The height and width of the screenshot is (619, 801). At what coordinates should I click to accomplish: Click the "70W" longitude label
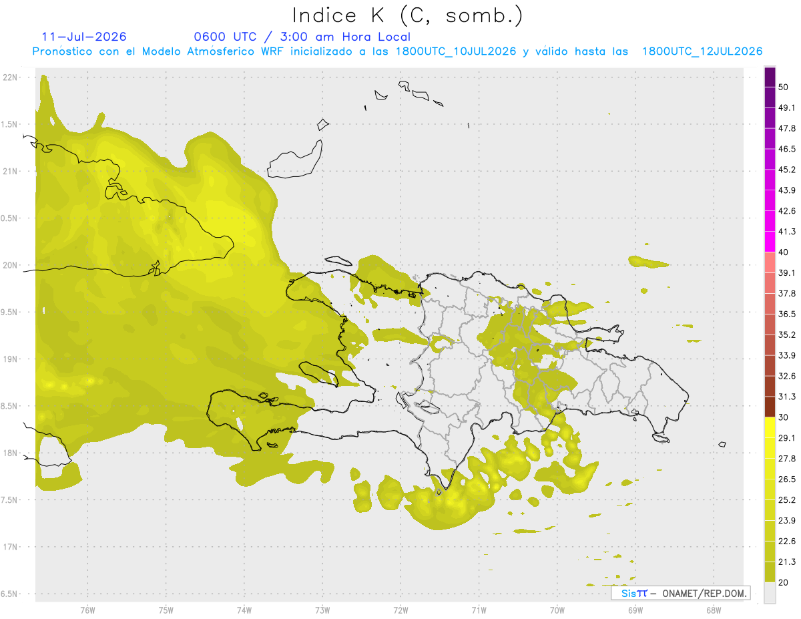pyautogui.click(x=557, y=611)
